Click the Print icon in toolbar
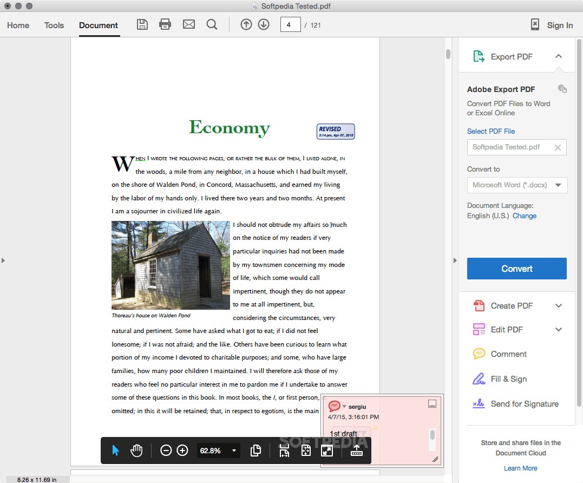Image resolution: width=583 pixels, height=483 pixels. 165,24
